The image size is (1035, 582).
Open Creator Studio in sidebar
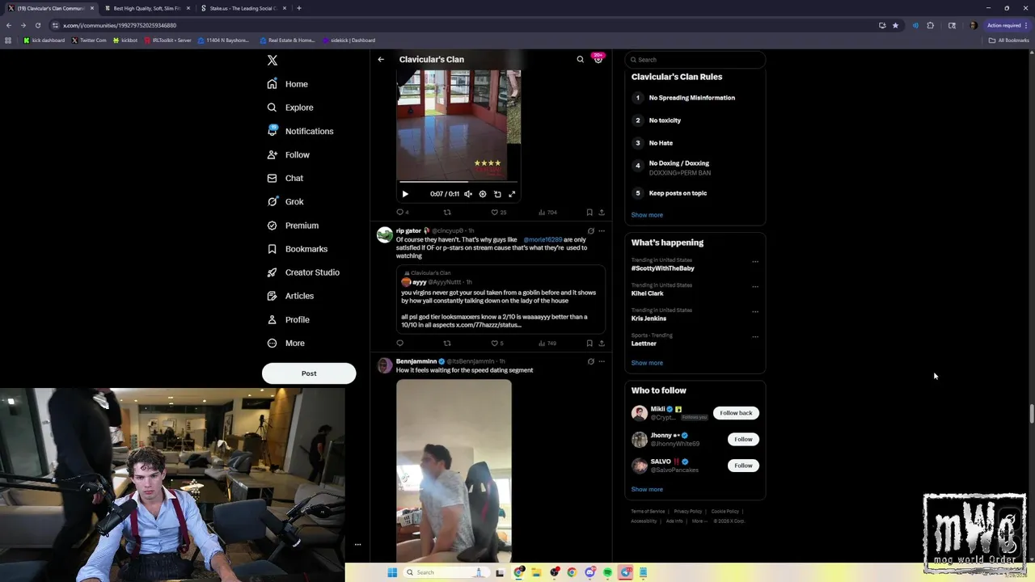302,272
